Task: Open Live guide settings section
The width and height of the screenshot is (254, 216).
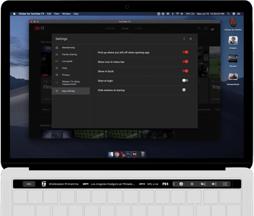Action: coord(71,61)
